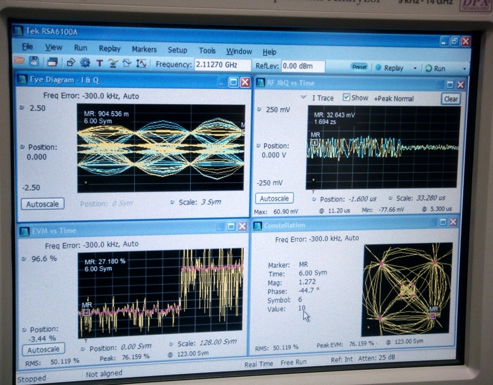Click the RefLev input field
Viewport: 493px width, 385px height.
[x=303, y=66]
